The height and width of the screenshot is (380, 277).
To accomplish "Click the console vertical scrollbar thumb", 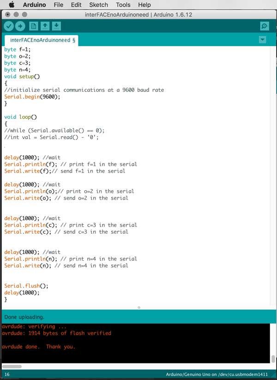I will coord(273,359).
